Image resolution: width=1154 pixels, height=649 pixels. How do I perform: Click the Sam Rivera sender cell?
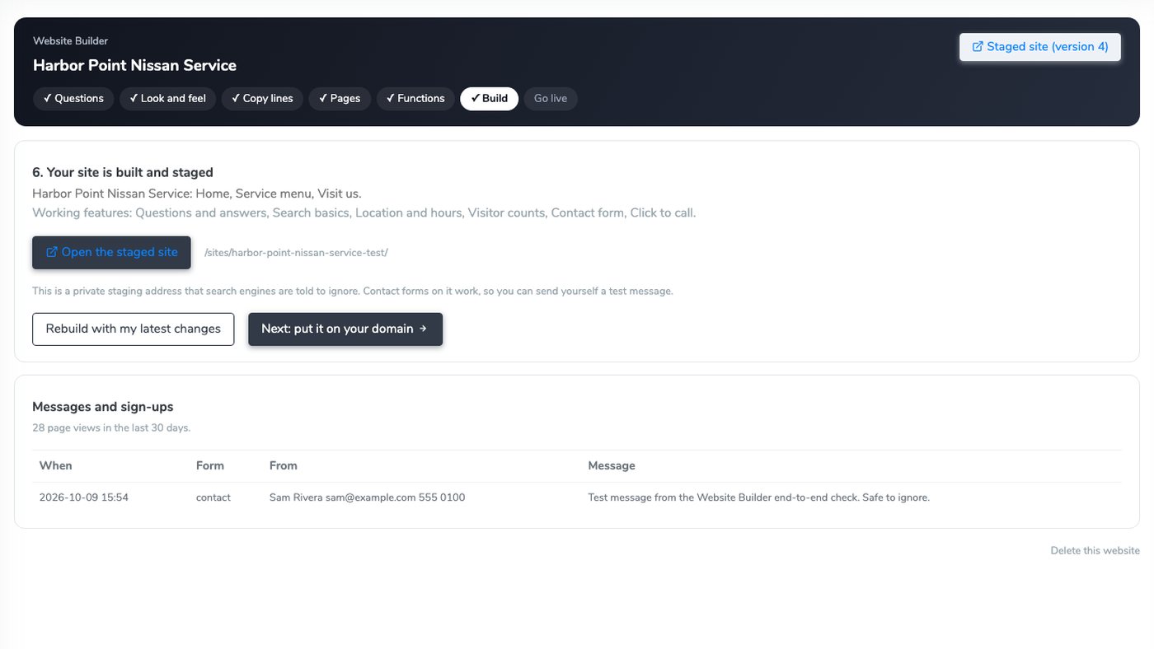[x=368, y=497]
